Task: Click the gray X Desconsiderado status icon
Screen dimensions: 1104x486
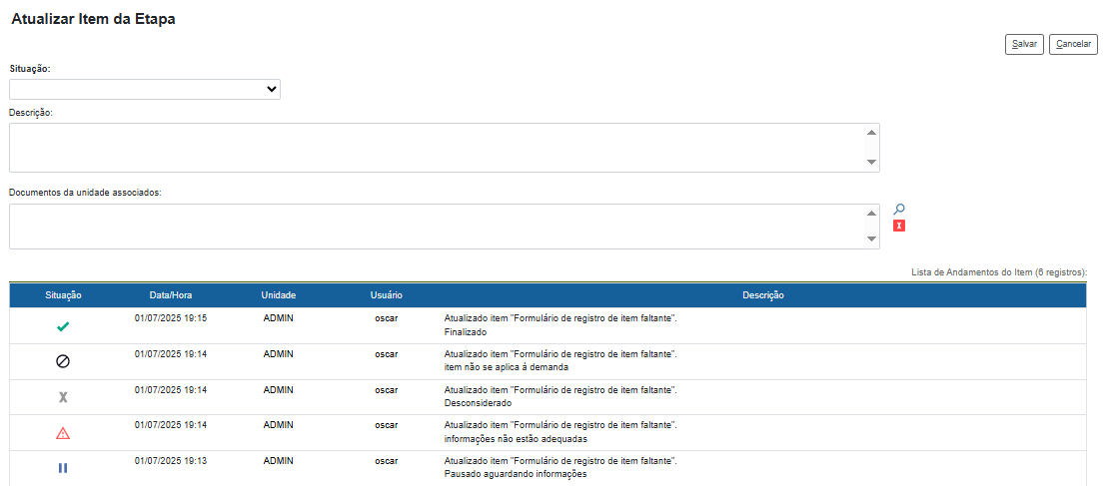Action: (x=63, y=397)
